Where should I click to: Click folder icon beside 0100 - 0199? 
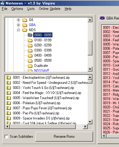[x=30, y=40]
